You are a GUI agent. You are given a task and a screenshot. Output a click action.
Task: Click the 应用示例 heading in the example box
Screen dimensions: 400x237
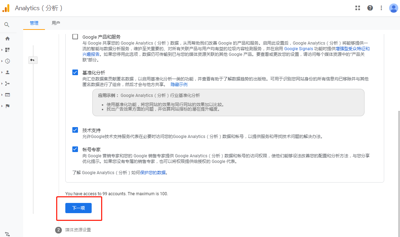pyautogui.click(x=108, y=96)
